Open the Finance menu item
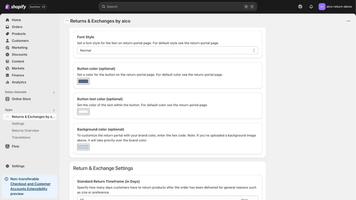 click(x=18, y=75)
